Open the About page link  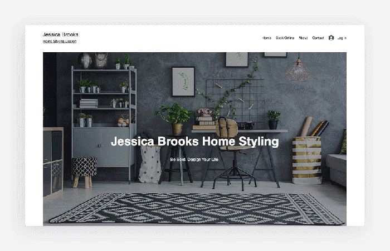303,38
